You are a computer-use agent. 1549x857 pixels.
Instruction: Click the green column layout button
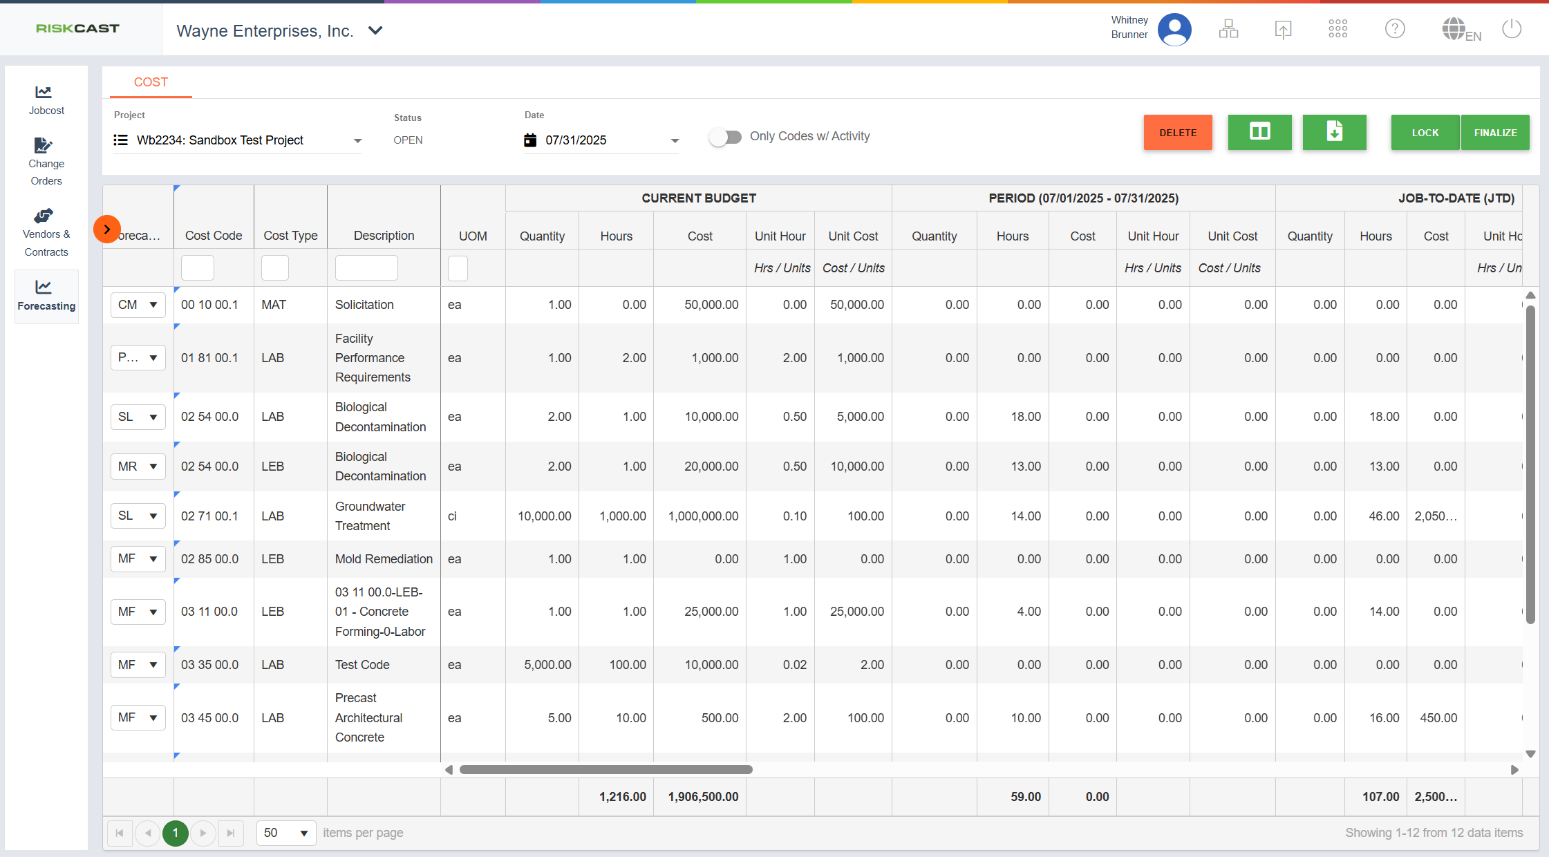click(x=1259, y=132)
